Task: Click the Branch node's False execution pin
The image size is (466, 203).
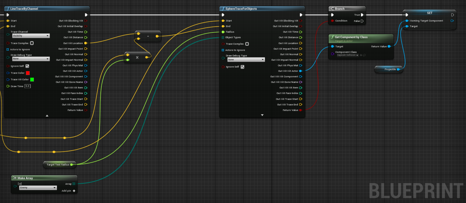Action: click(362, 21)
